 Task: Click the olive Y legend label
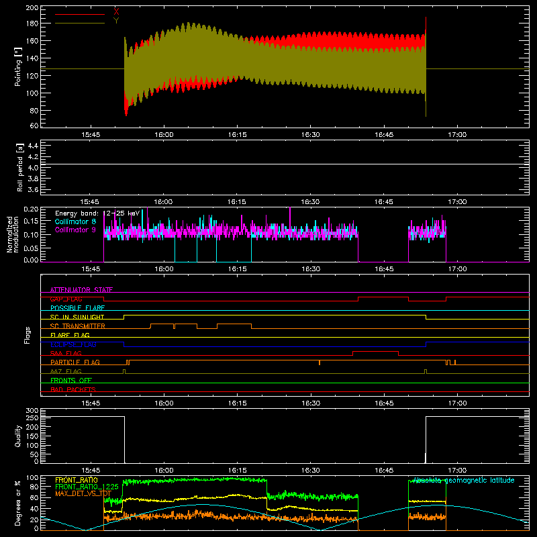116,21
